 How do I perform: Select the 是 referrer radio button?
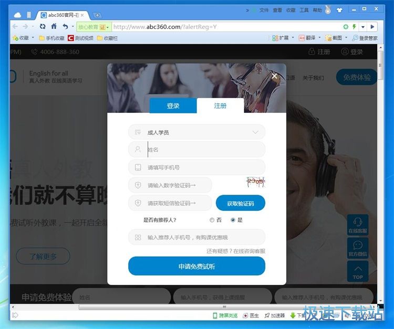click(x=233, y=220)
